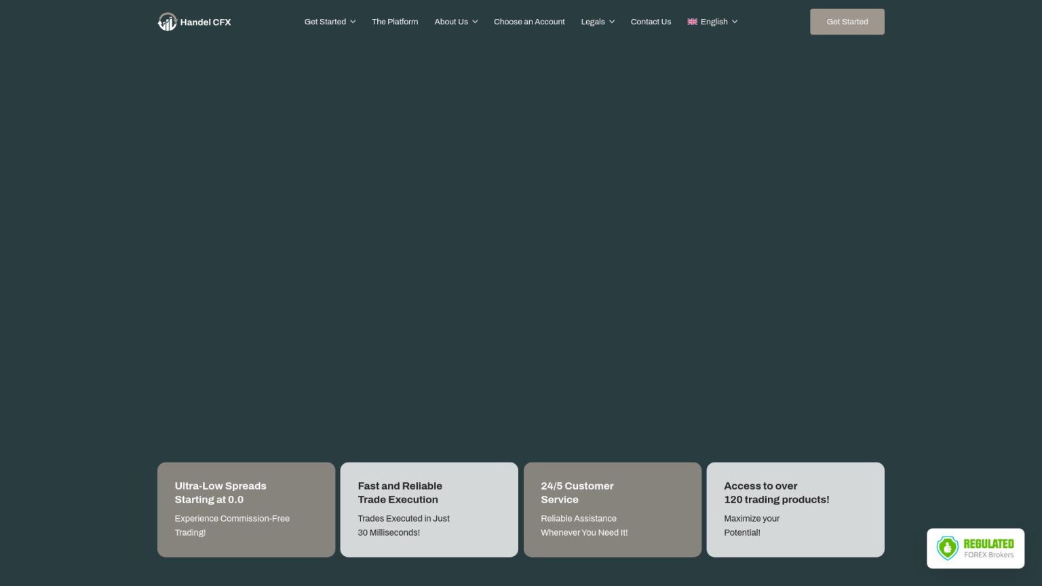The width and height of the screenshot is (1042, 586).
Task: Click the Handel CFX brand name text
Action: (206, 22)
